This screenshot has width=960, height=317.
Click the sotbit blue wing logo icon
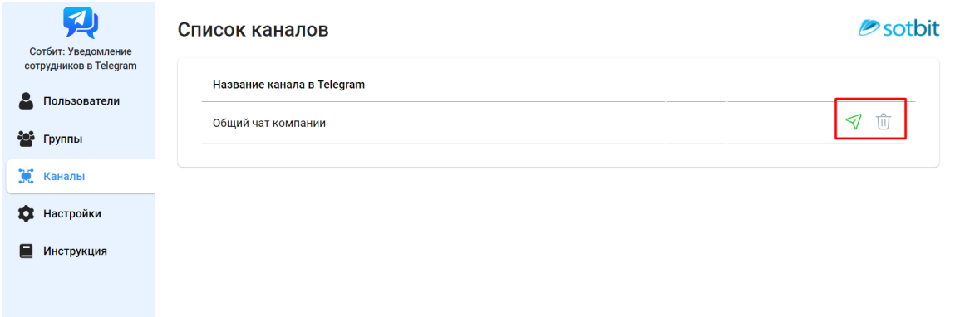coord(869,28)
